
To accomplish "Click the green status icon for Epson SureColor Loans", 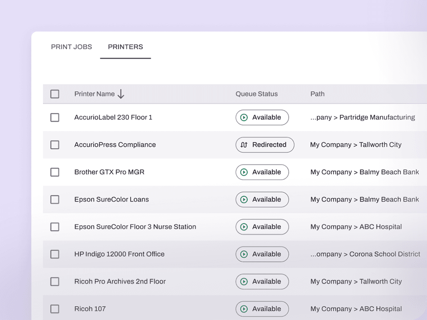I will pyautogui.click(x=244, y=199).
